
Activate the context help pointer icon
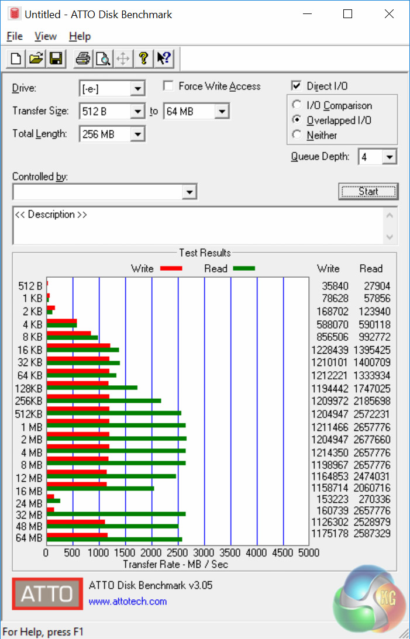[163, 58]
